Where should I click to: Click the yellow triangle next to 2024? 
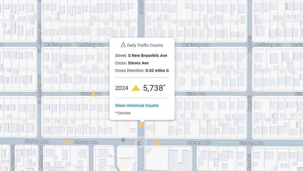pyautogui.click(x=136, y=88)
